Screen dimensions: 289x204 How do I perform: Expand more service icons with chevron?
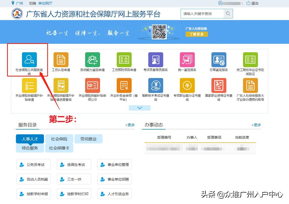click(x=140, y=108)
